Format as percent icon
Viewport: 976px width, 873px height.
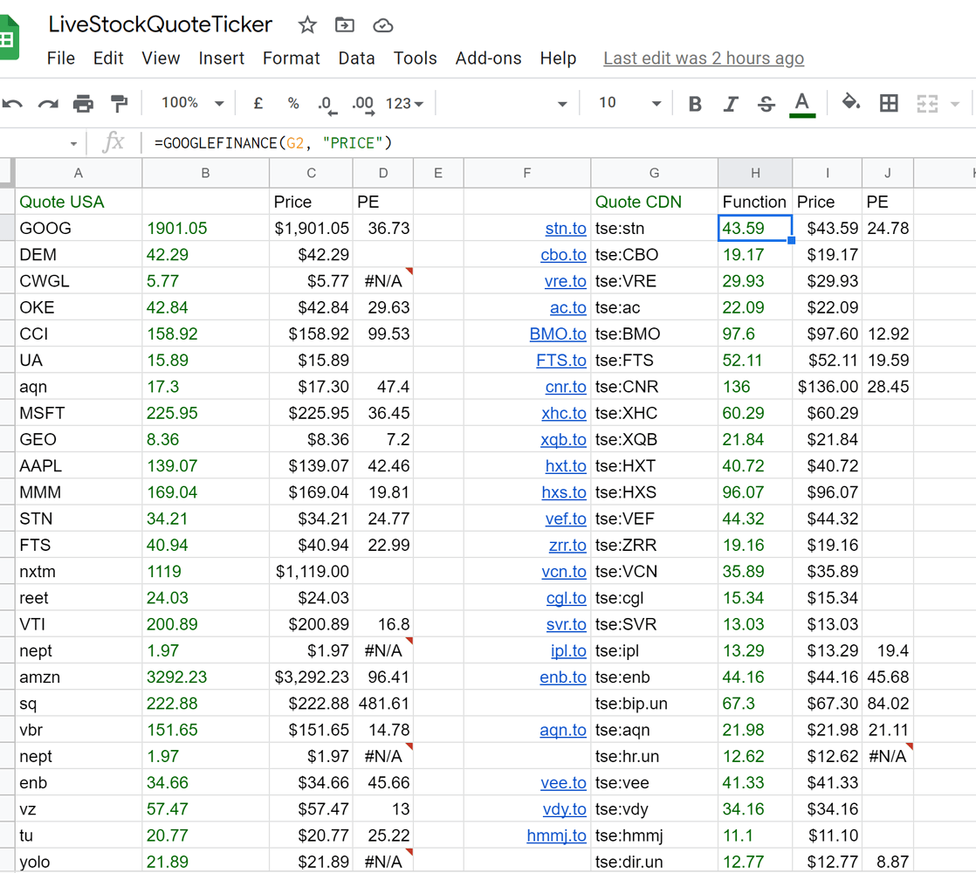pos(293,103)
